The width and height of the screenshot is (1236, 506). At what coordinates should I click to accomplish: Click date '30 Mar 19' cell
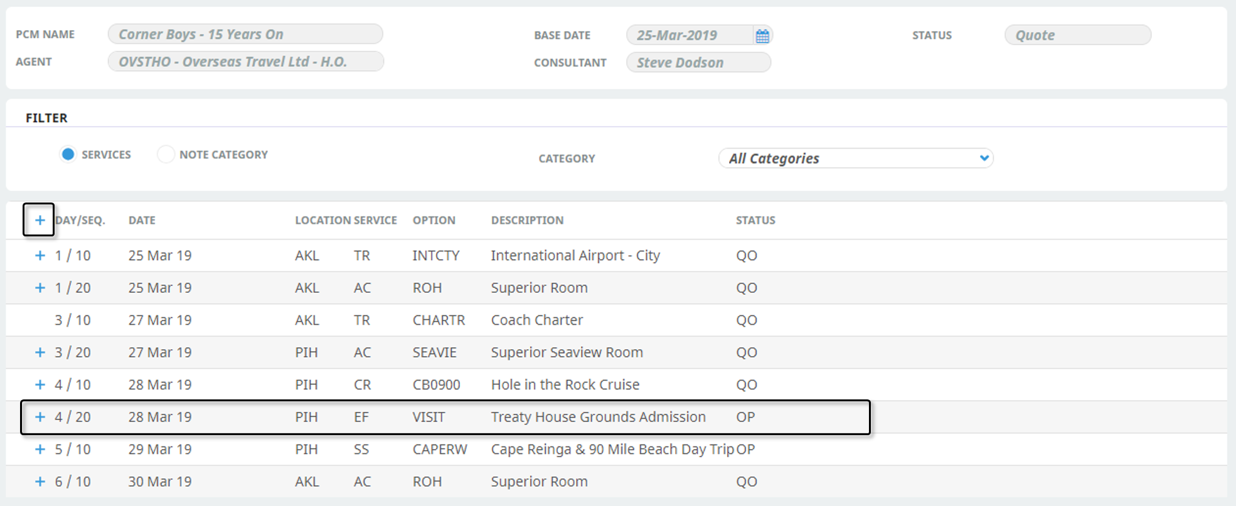click(160, 482)
